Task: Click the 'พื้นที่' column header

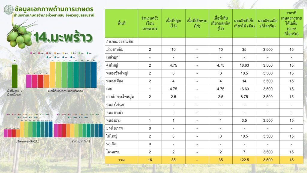Action: point(121,23)
